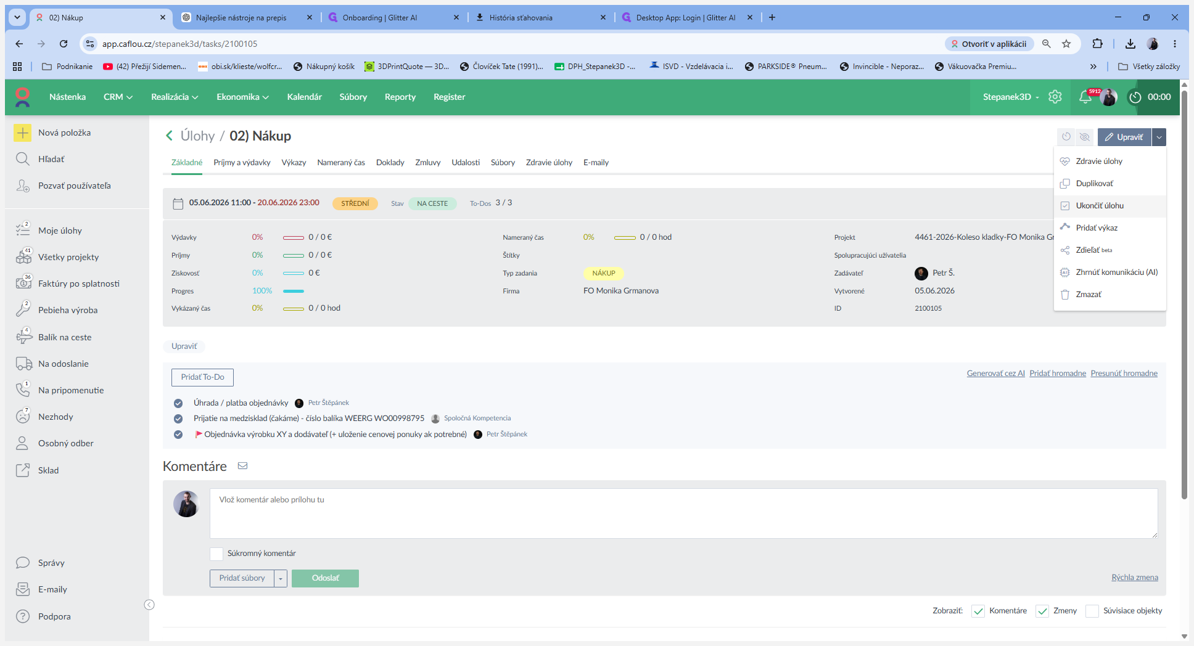This screenshot has width=1194, height=646.
Task: Open Nová položka plus icon in sidebar
Action: (x=23, y=133)
